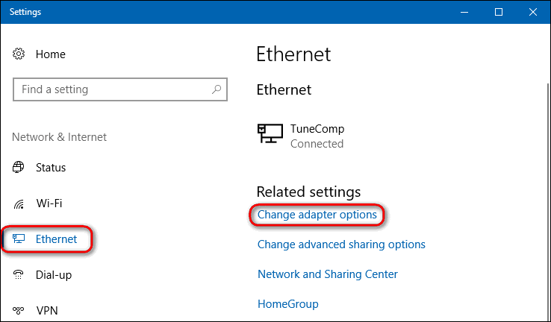Click the Ethernet monitor icon in sidebar
The width and height of the screenshot is (551, 322).
point(19,239)
